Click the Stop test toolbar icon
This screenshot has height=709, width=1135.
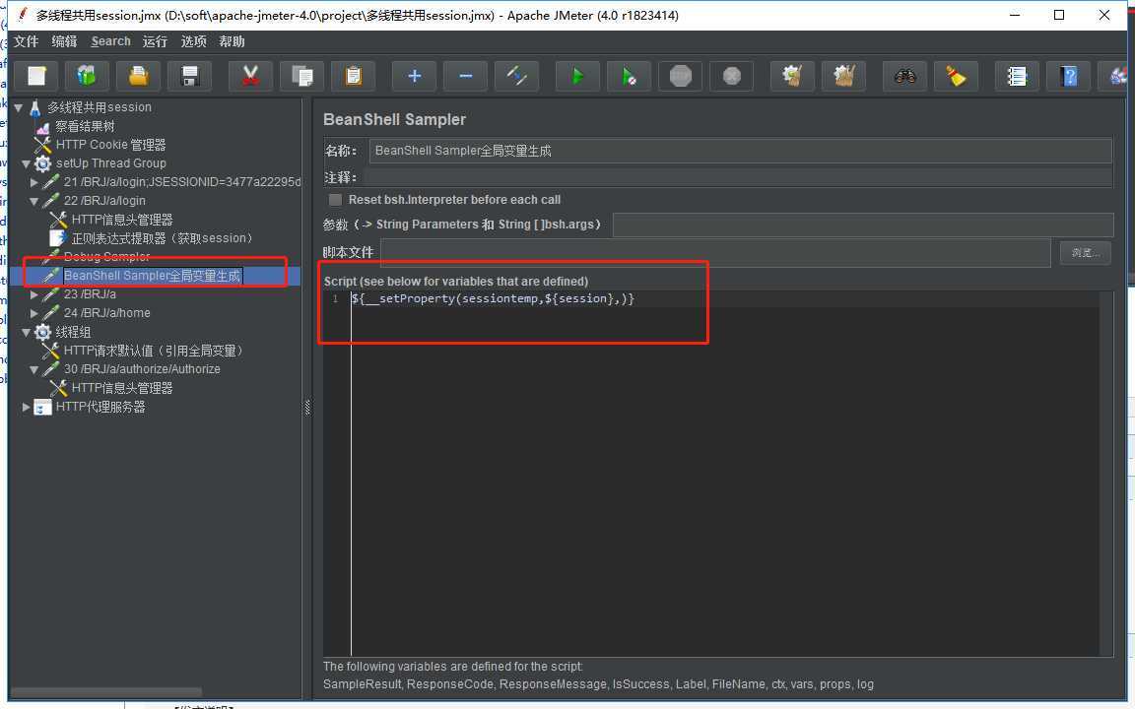coord(681,76)
